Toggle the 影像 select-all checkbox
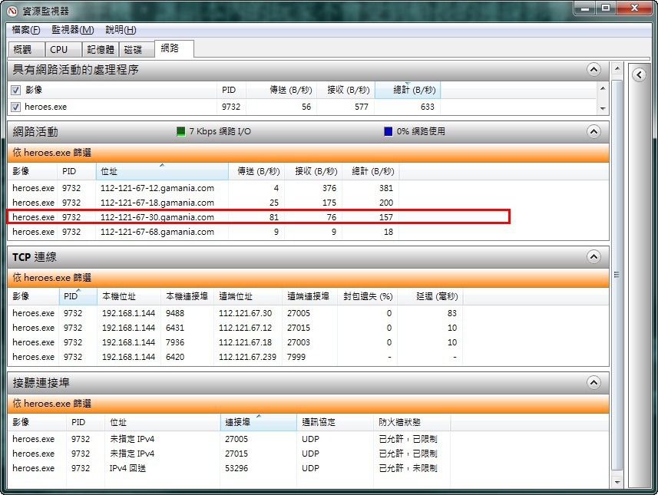Image resolution: width=658 pixels, height=495 pixels. pyautogui.click(x=15, y=91)
